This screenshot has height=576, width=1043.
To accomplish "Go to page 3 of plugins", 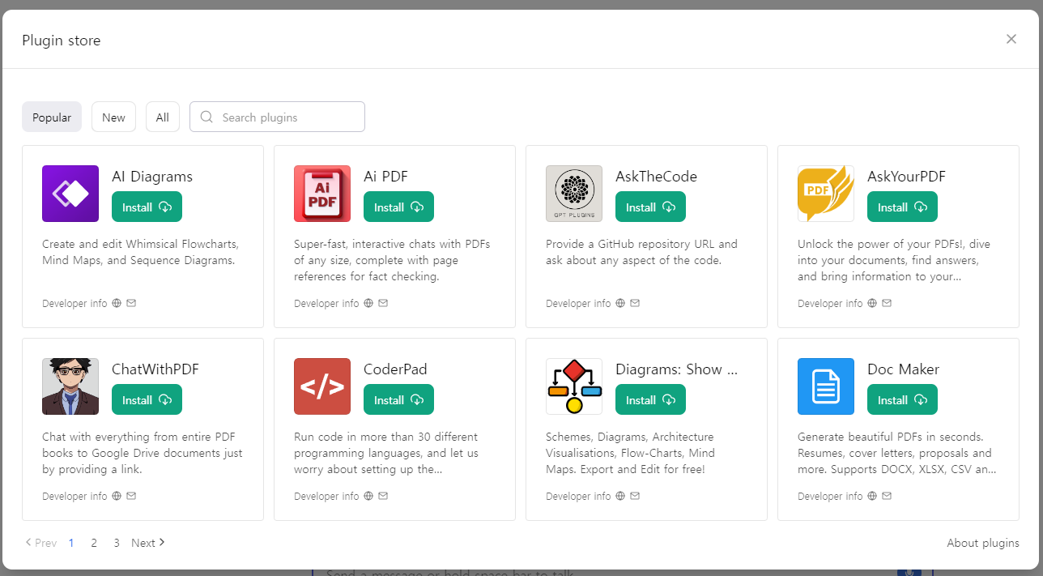I will (x=117, y=543).
